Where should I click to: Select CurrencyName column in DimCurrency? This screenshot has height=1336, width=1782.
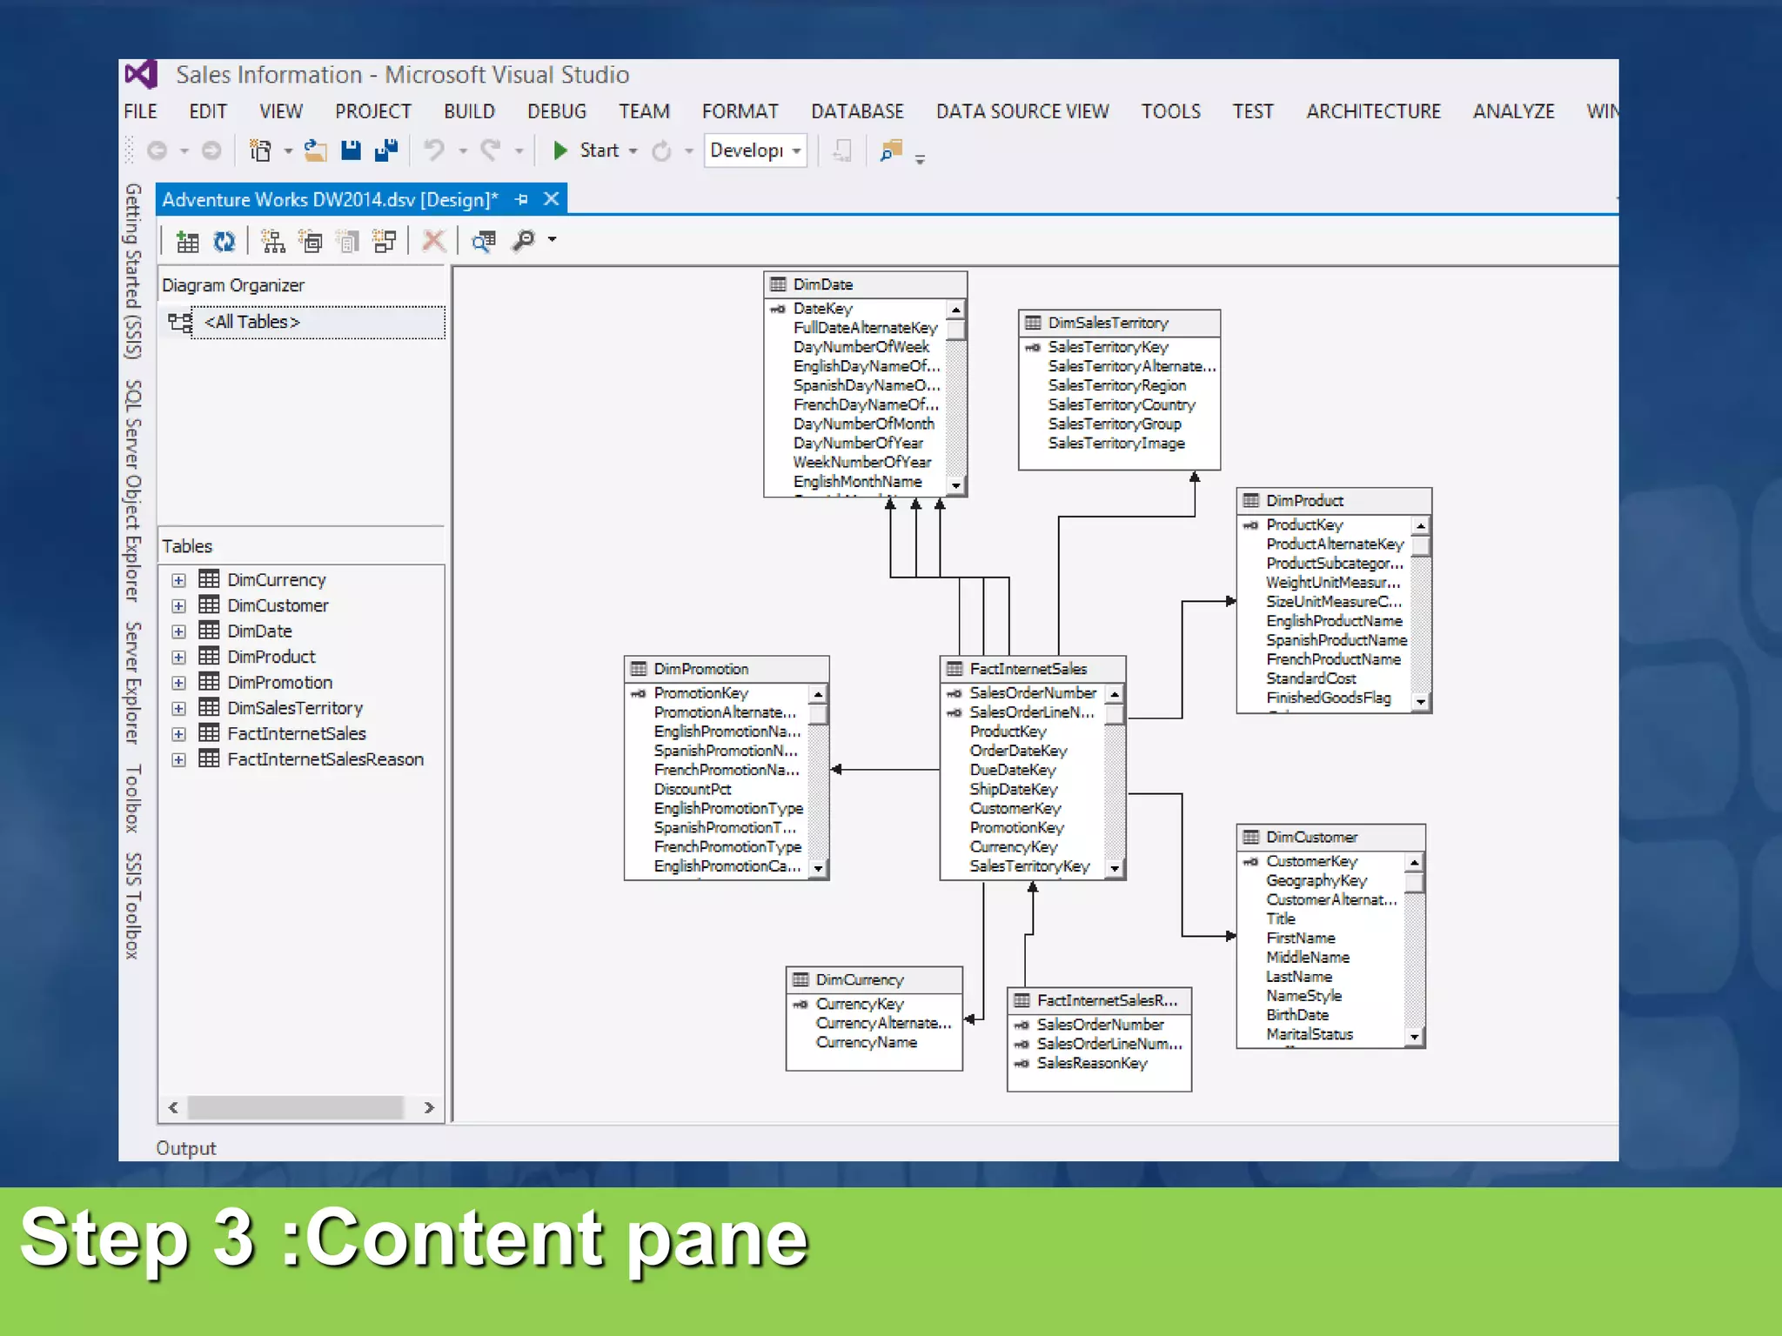[867, 1043]
